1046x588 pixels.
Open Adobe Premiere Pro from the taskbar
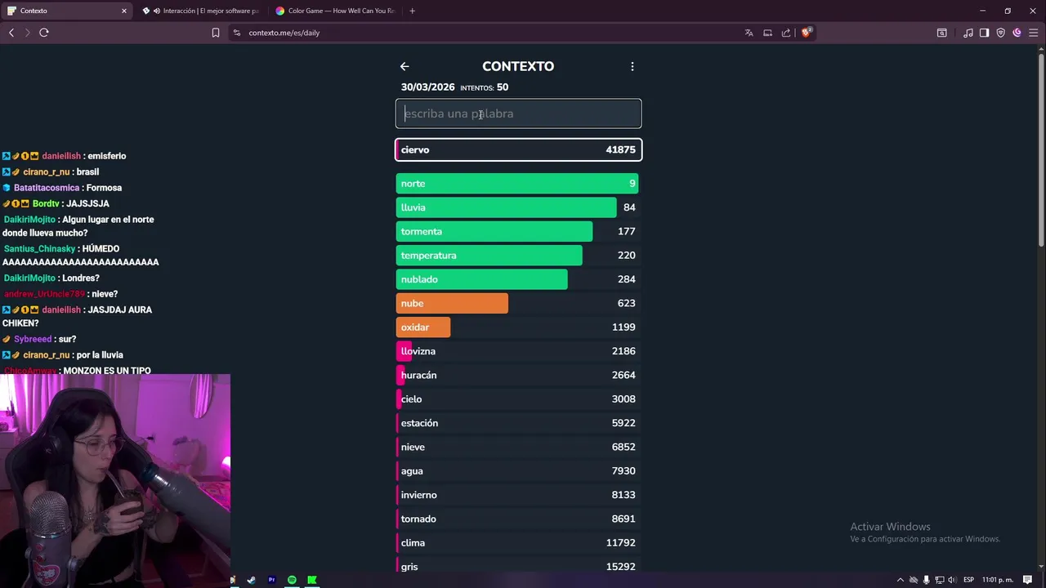(x=271, y=580)
